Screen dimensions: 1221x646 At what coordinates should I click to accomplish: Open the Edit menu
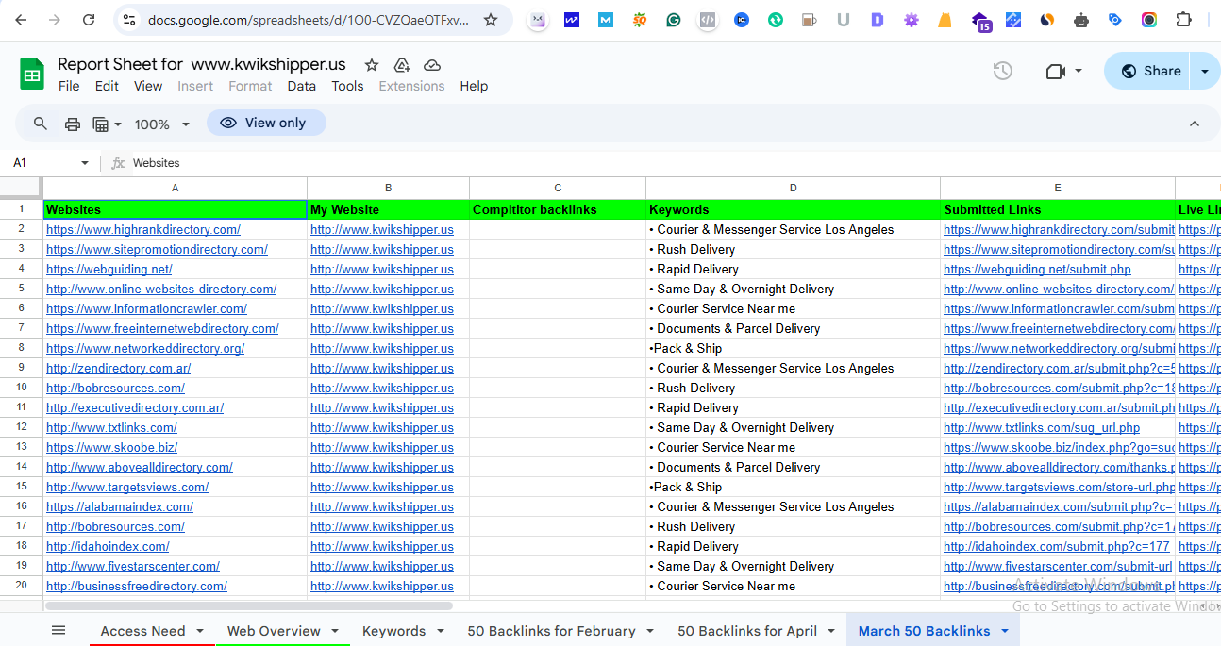[107, 86]
